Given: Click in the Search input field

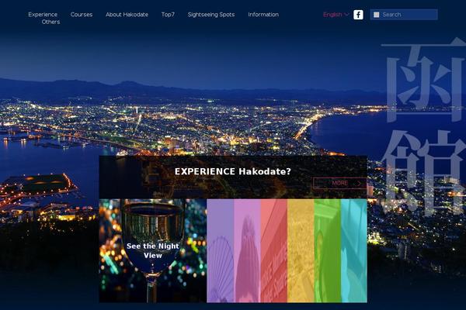Looking at the screenshot, I should click(404, 15).
